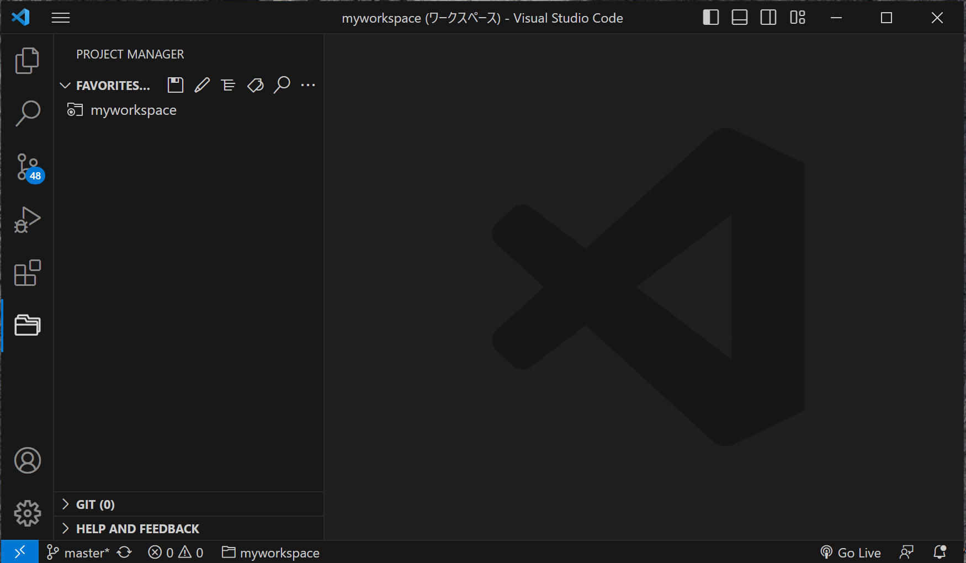Close the VS Code window
966x563 pixels.
[937, 18]
